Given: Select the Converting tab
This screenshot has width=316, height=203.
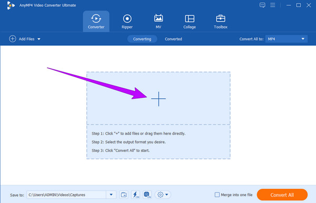Looking at the screenshot, I should 142,39.
